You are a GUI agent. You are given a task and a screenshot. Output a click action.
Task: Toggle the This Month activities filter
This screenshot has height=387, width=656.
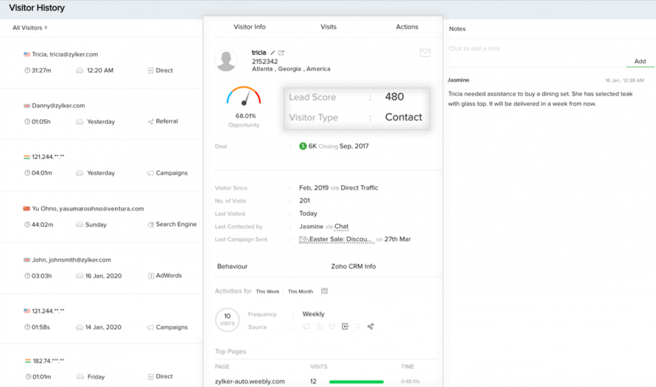300,291
